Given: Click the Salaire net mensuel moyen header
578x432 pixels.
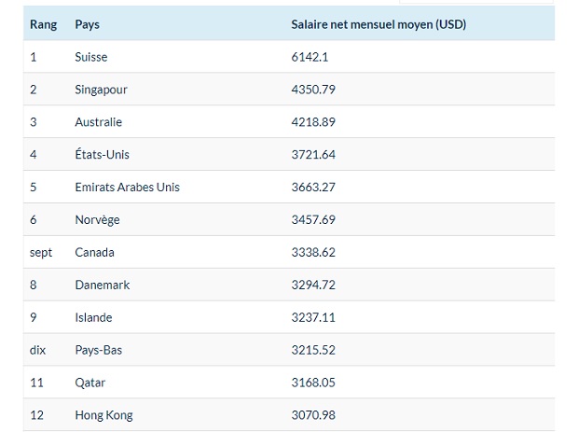Looking at the screenshot, I should click(x=378, y=24).
